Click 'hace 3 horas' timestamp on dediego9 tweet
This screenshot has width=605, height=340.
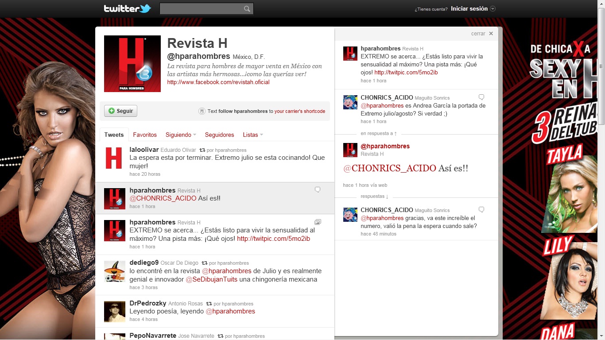(x=143, y=287)
